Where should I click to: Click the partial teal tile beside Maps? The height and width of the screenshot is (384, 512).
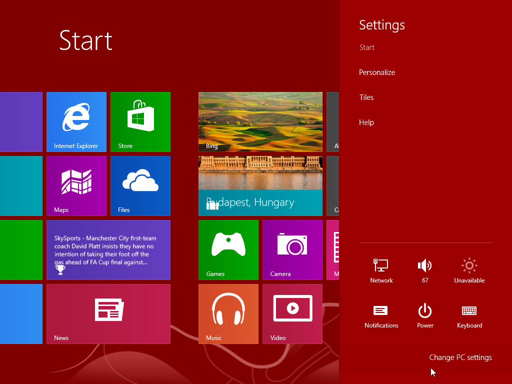[x=21, y=186]
